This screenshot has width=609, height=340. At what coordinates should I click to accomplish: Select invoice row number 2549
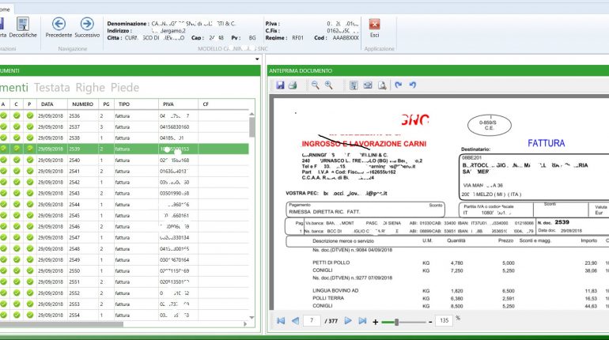124,260
